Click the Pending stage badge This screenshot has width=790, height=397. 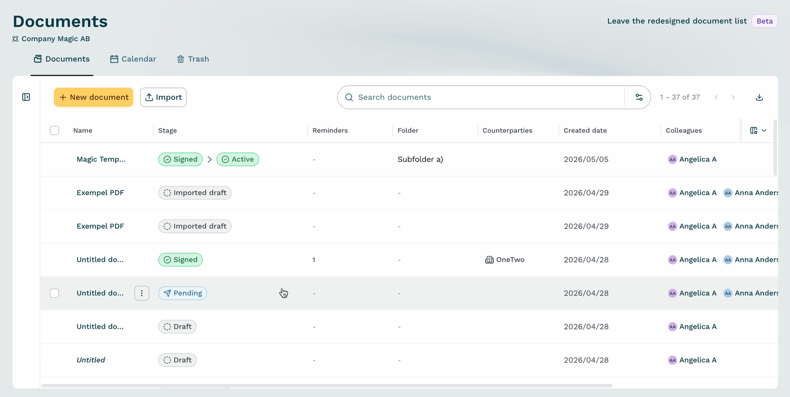click(183, 293)
